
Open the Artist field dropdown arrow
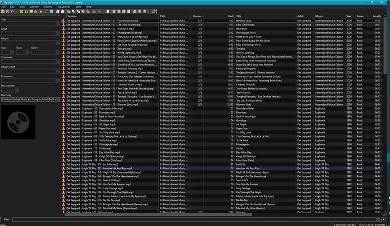click(x=58, y=33)
